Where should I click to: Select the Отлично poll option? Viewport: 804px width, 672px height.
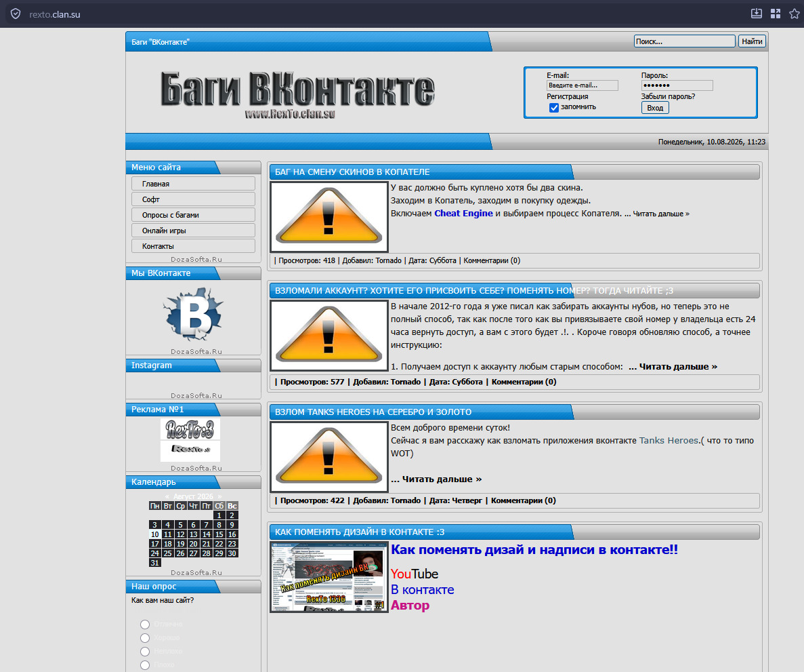point(145,625)
